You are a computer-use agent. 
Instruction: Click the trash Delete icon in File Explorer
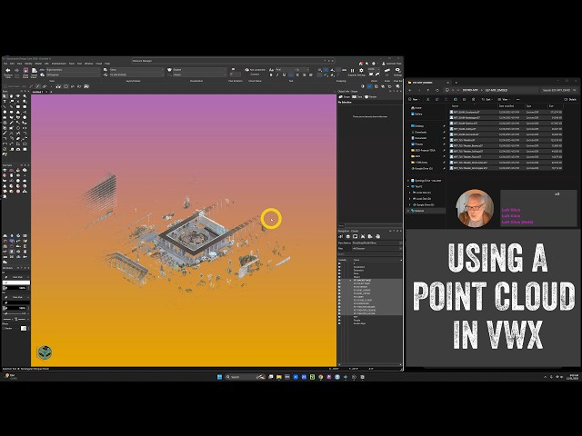(x=473, y=99)
